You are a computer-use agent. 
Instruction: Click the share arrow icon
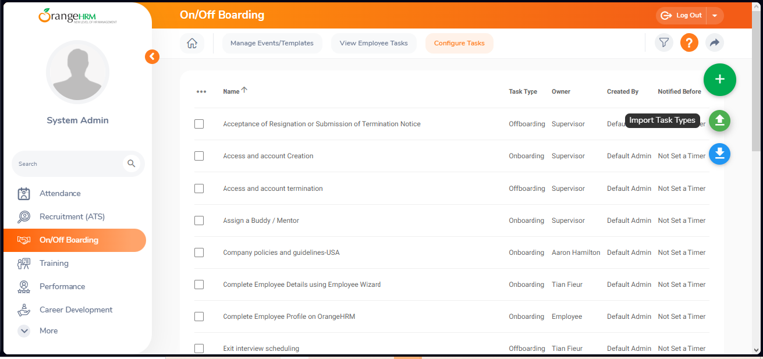(x=715, y=42)
